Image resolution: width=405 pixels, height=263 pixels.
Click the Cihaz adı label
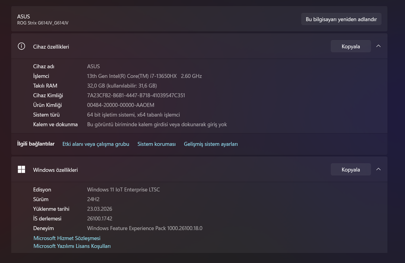(44, 66)
